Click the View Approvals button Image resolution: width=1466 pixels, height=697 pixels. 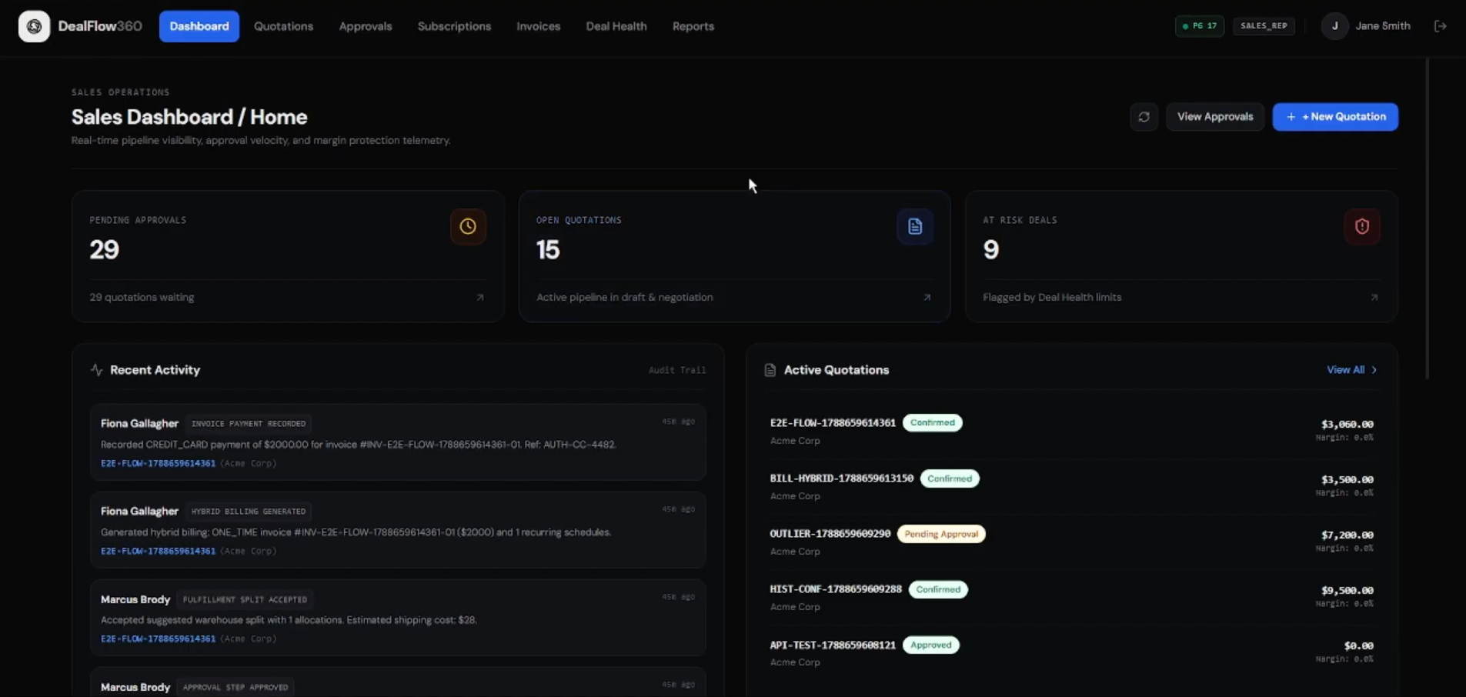click(1215, 117)
